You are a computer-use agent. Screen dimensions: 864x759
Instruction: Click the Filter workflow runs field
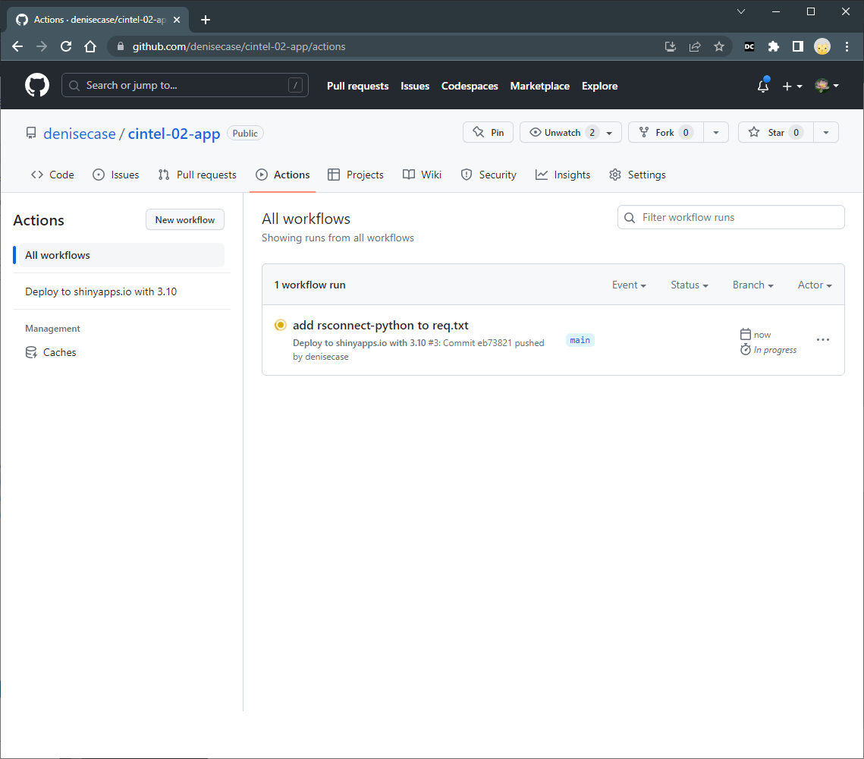pyautogui.click(x=730, y=217)
